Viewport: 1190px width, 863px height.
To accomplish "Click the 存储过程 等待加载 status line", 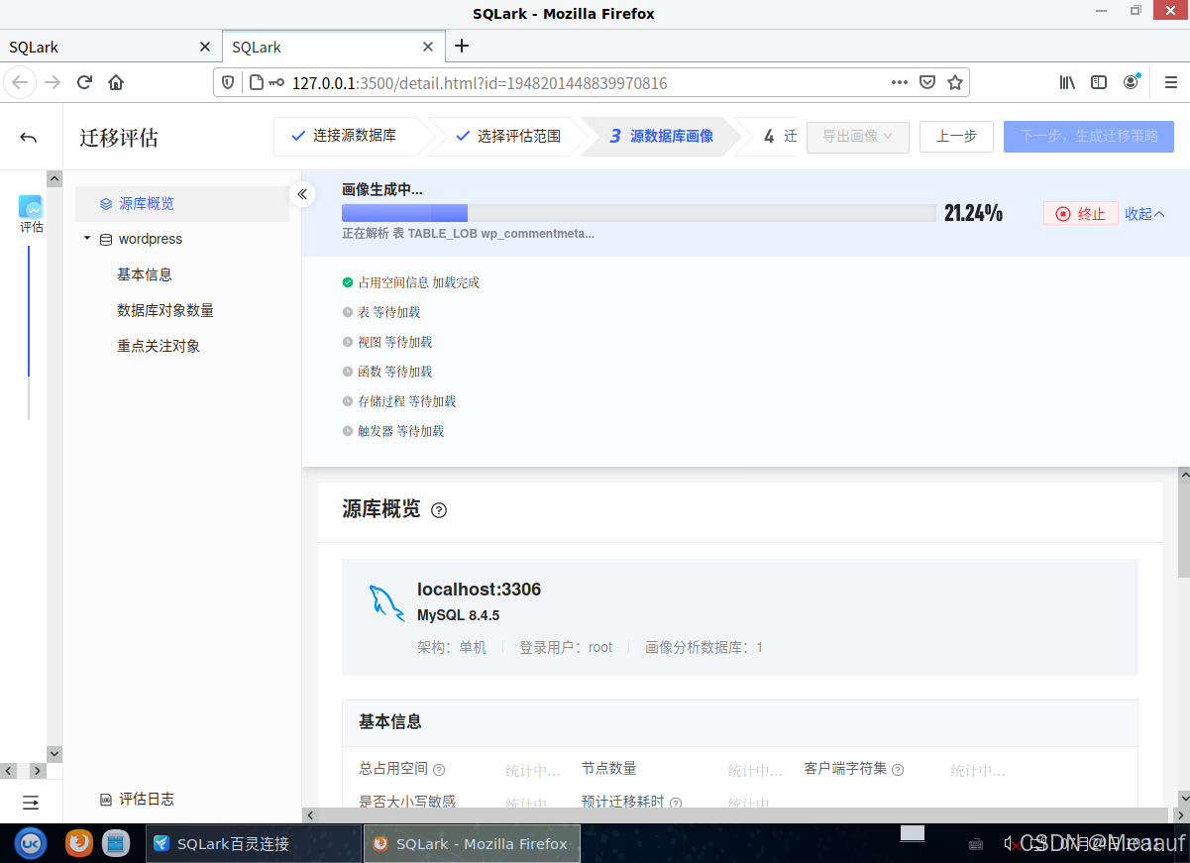I will pos(399,401).
